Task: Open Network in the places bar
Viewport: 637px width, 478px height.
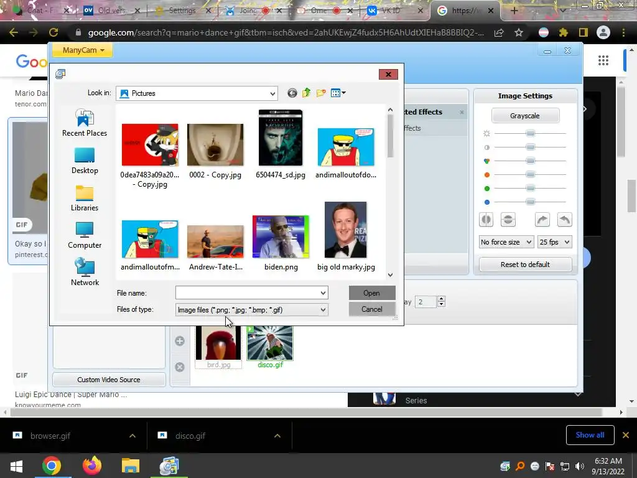Action: coord(85,273)
